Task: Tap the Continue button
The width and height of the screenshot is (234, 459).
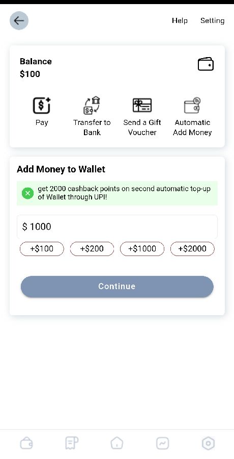Action: click(x=117, y=286)
